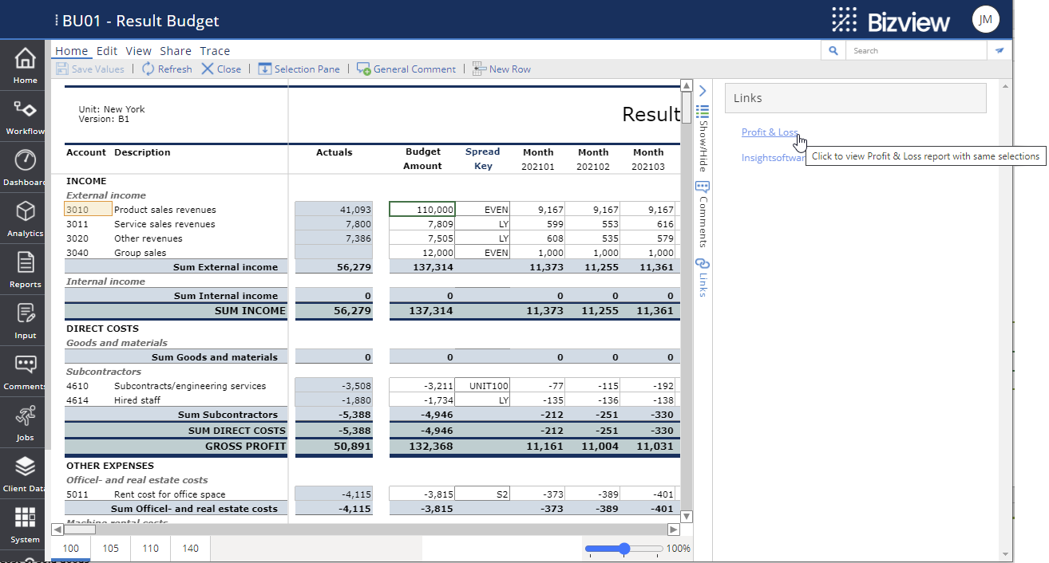
Task: Click in the Search input field
Action: [918, 50]
